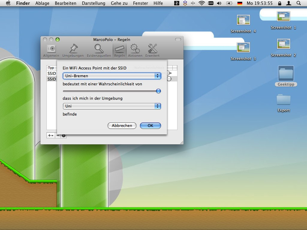Select the Export folder on desktop
This screenshot has height=230, width=307.
[x=284, y=103]
